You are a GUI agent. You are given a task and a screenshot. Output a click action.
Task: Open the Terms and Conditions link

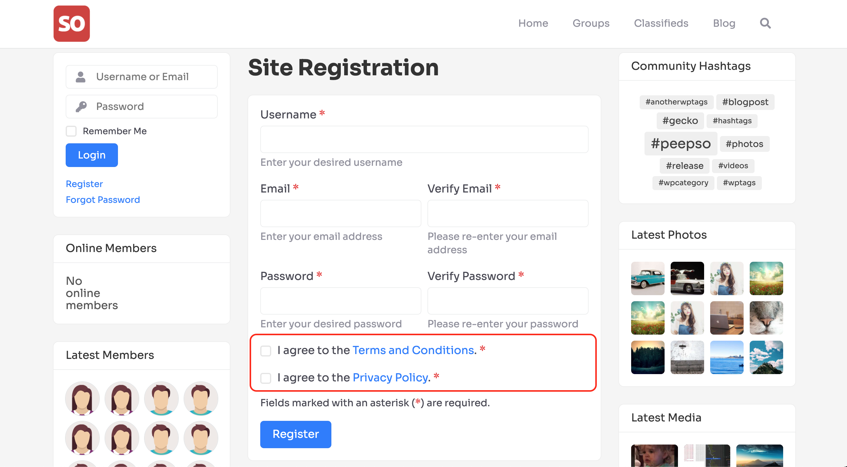tap(413, 350)
